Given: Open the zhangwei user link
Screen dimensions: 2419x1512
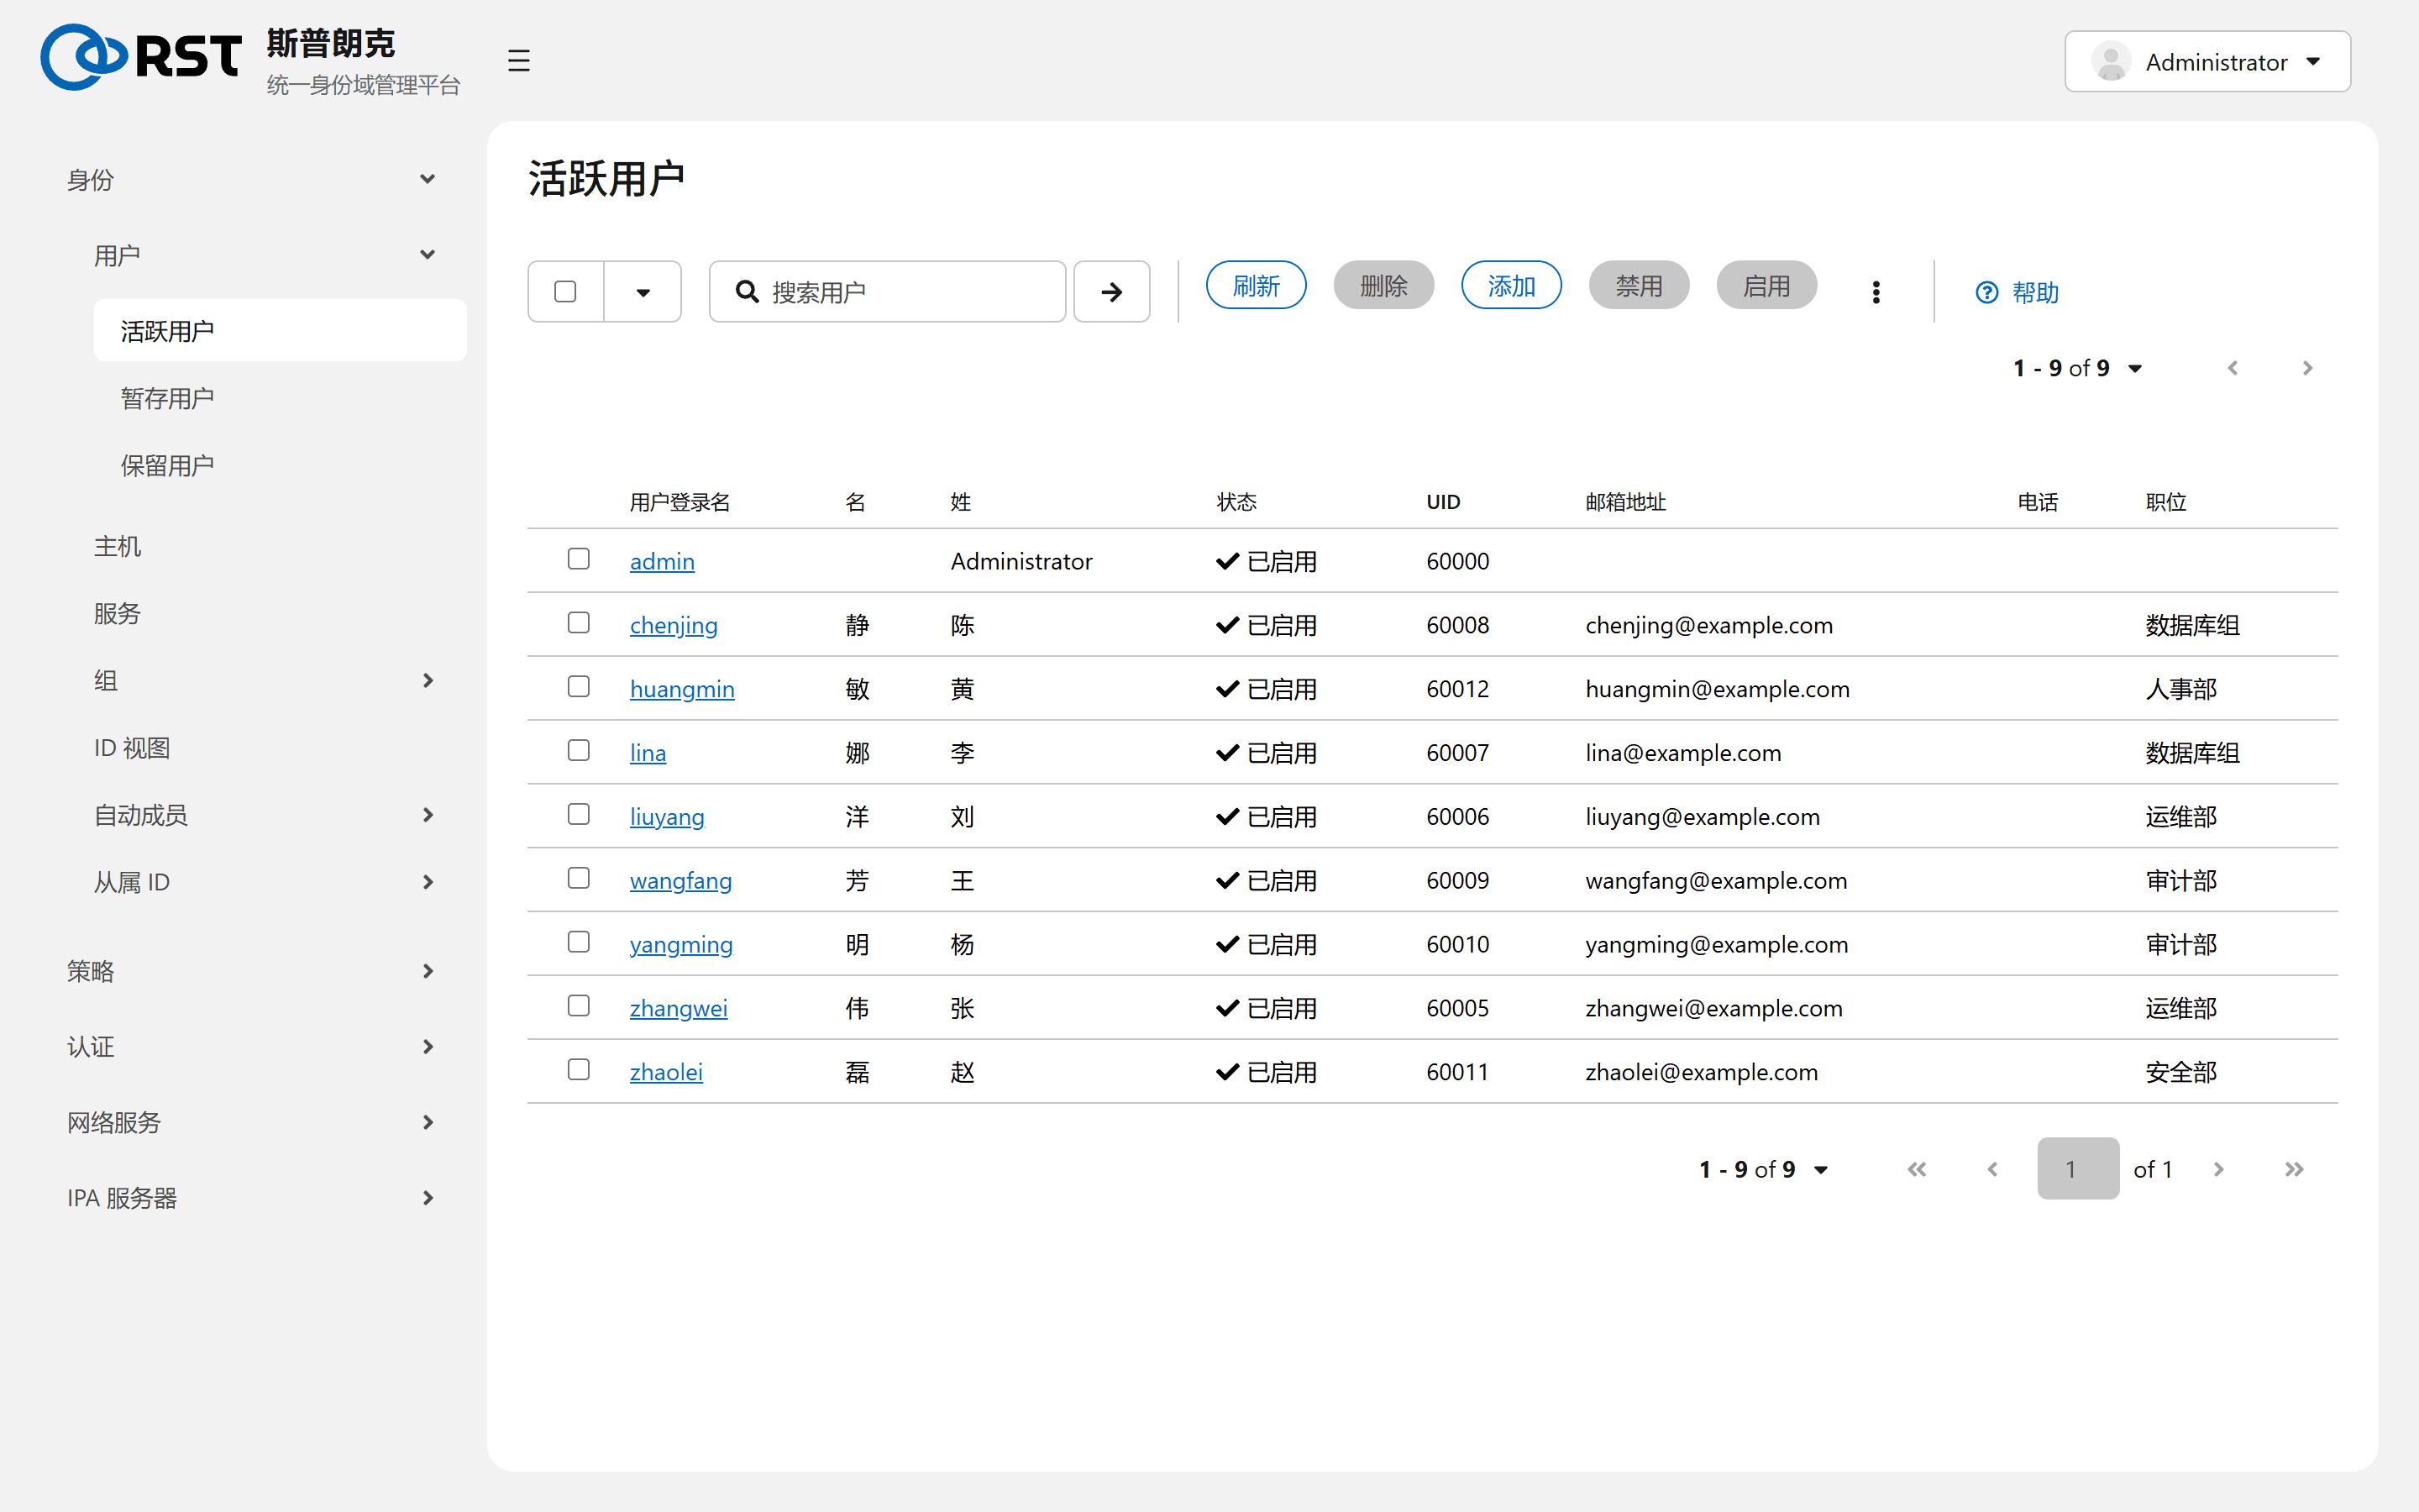Looking at the screenshot, I should click(679, 1008).
